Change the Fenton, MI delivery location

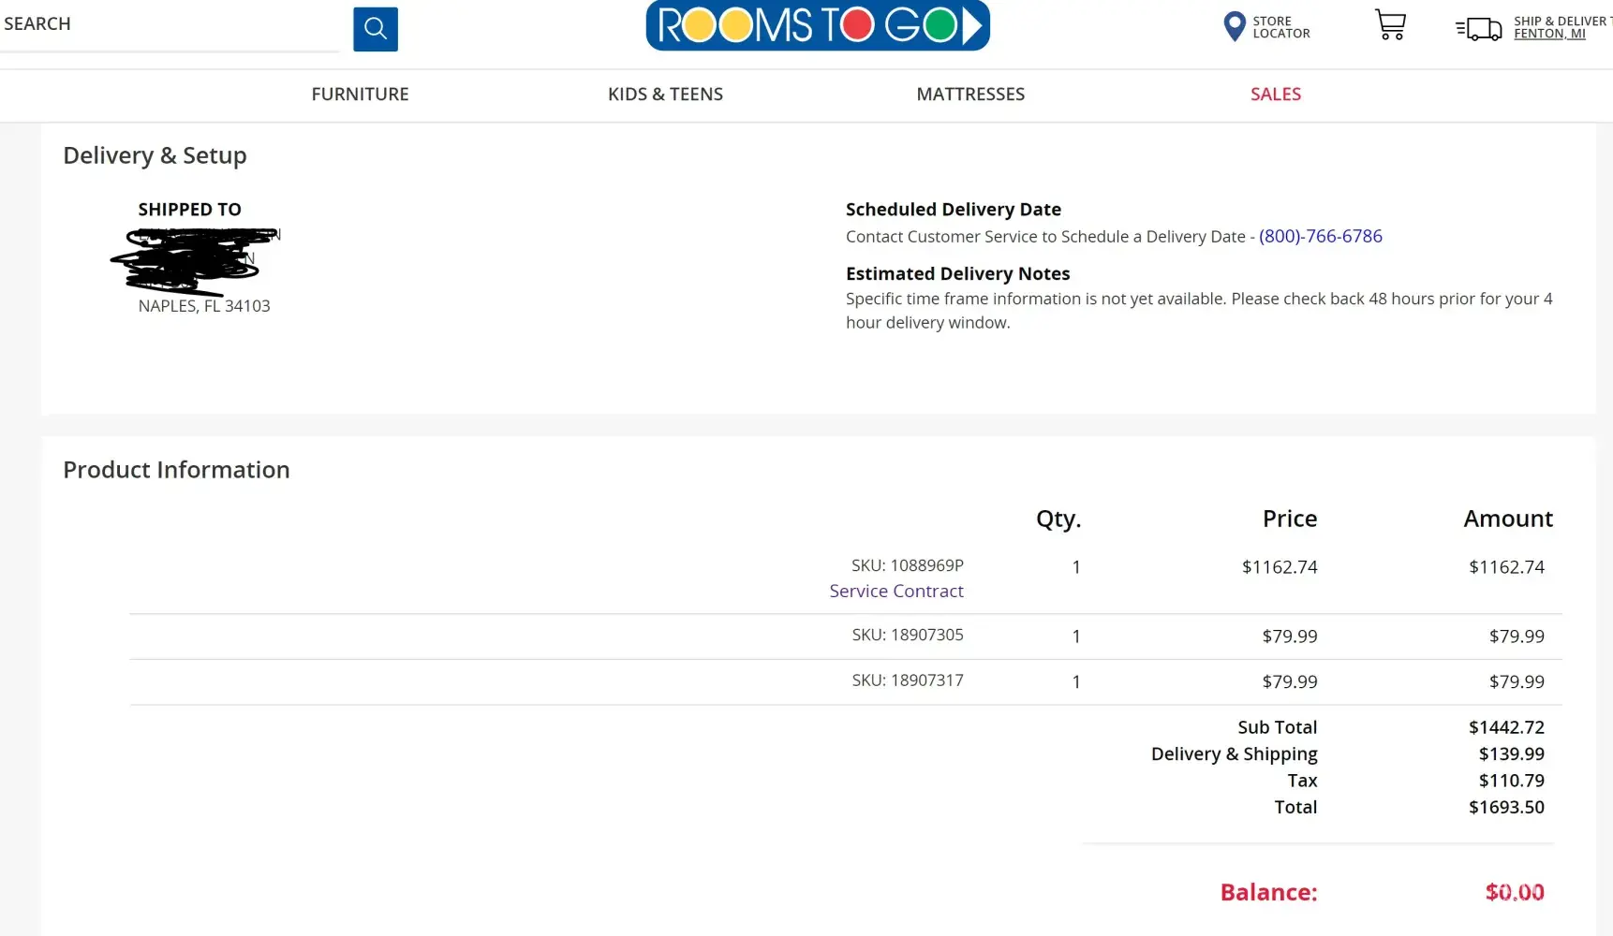[x=1549, y=34]
